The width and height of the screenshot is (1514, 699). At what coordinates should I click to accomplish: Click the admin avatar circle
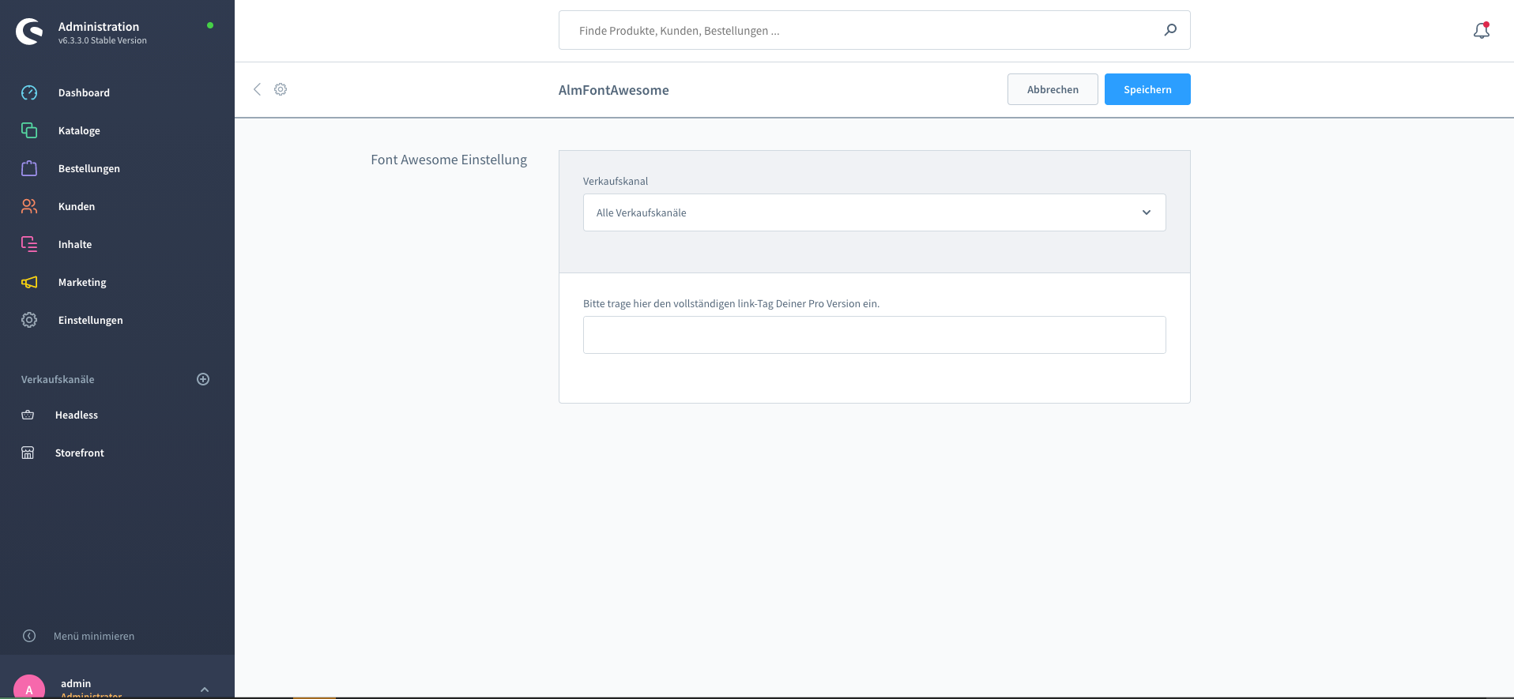point(29,687)
